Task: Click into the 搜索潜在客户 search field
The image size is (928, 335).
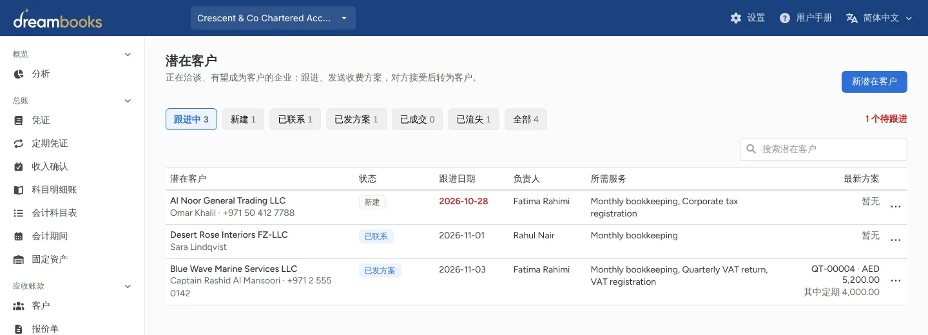Action: [x=824, y=149]
